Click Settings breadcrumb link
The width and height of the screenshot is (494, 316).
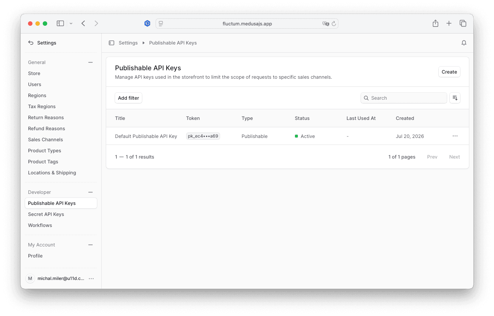128,43
